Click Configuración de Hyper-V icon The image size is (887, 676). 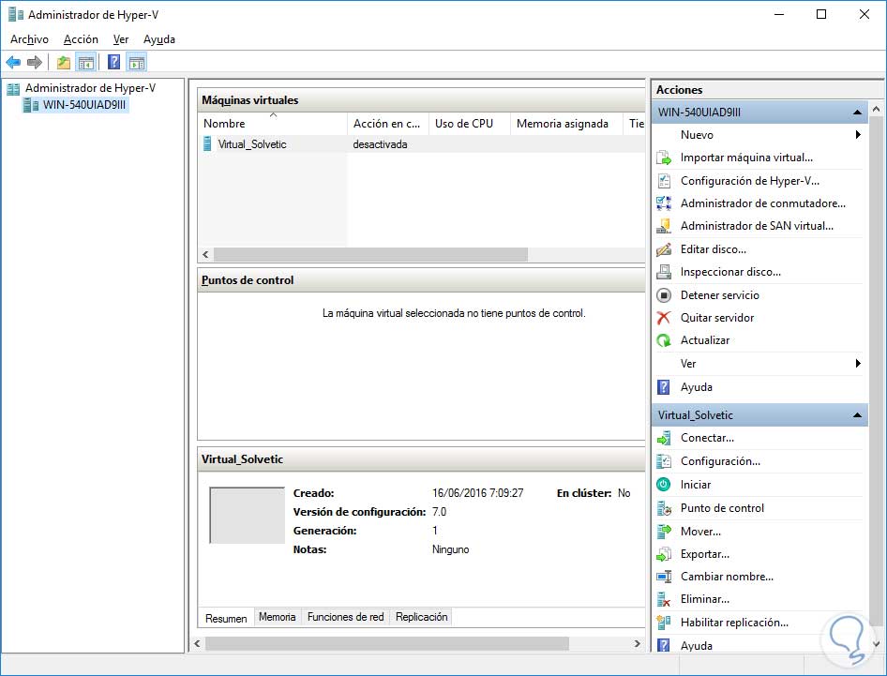[x=664, y=181]
